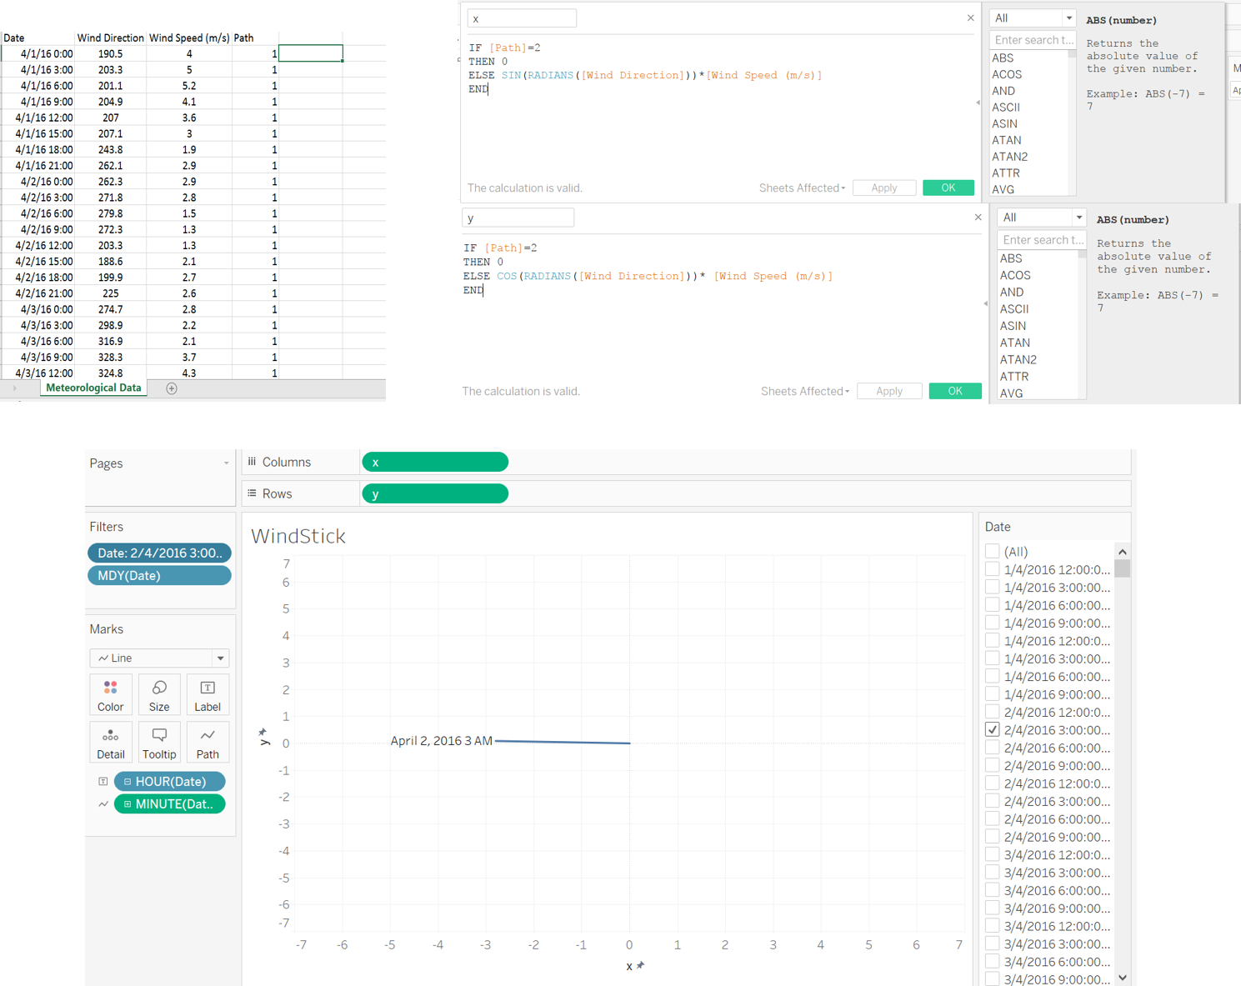The width and height of the screenshot is (1241, 986).
Task: Click the HOUR(Date) pill on Marks
Action: [x=170, y=782]
